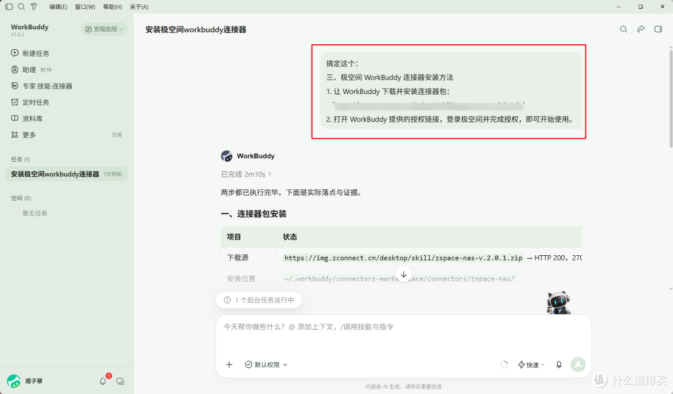Click the WorkBuddy avatar in chat

227,156
